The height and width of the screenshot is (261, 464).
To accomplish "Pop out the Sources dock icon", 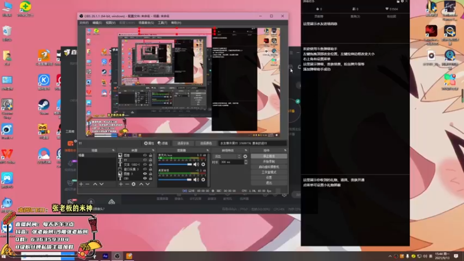I will 153,150.
